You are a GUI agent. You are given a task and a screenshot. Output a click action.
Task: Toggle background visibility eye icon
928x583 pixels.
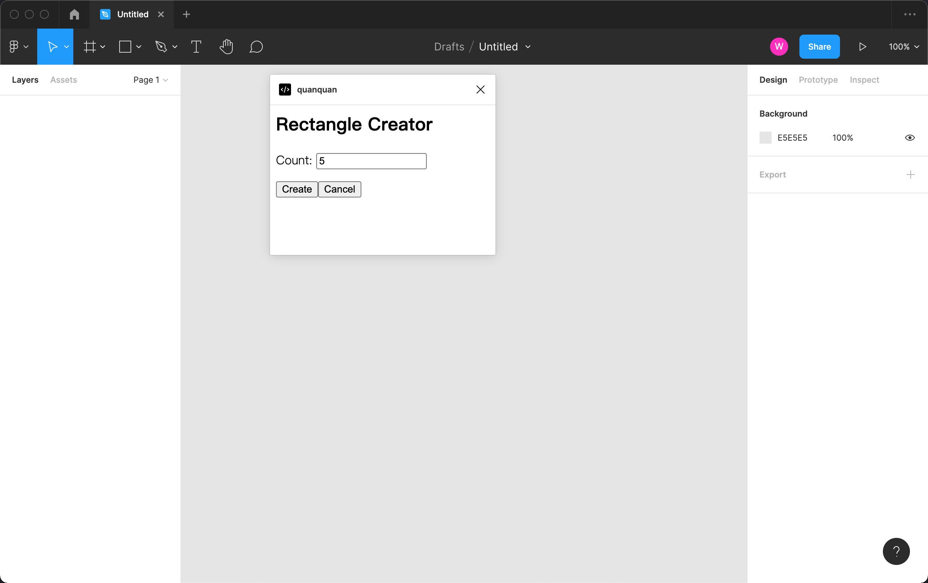tap(910, 138)
